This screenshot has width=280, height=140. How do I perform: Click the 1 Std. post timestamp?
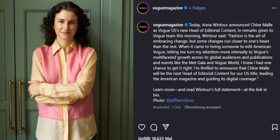pos(176,107)
